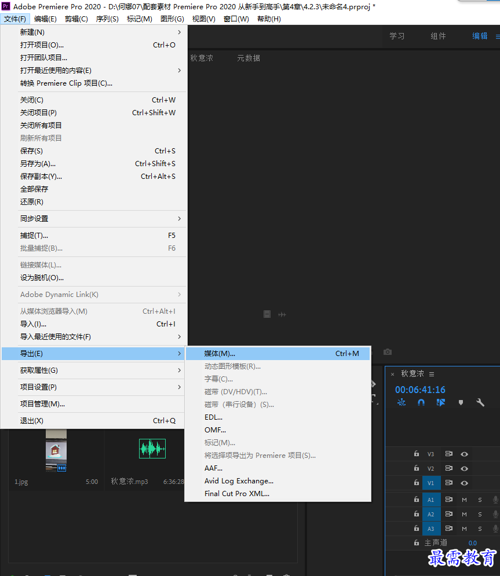
Task: Toggle sync lock for track V1
Action: pos(449,483)
